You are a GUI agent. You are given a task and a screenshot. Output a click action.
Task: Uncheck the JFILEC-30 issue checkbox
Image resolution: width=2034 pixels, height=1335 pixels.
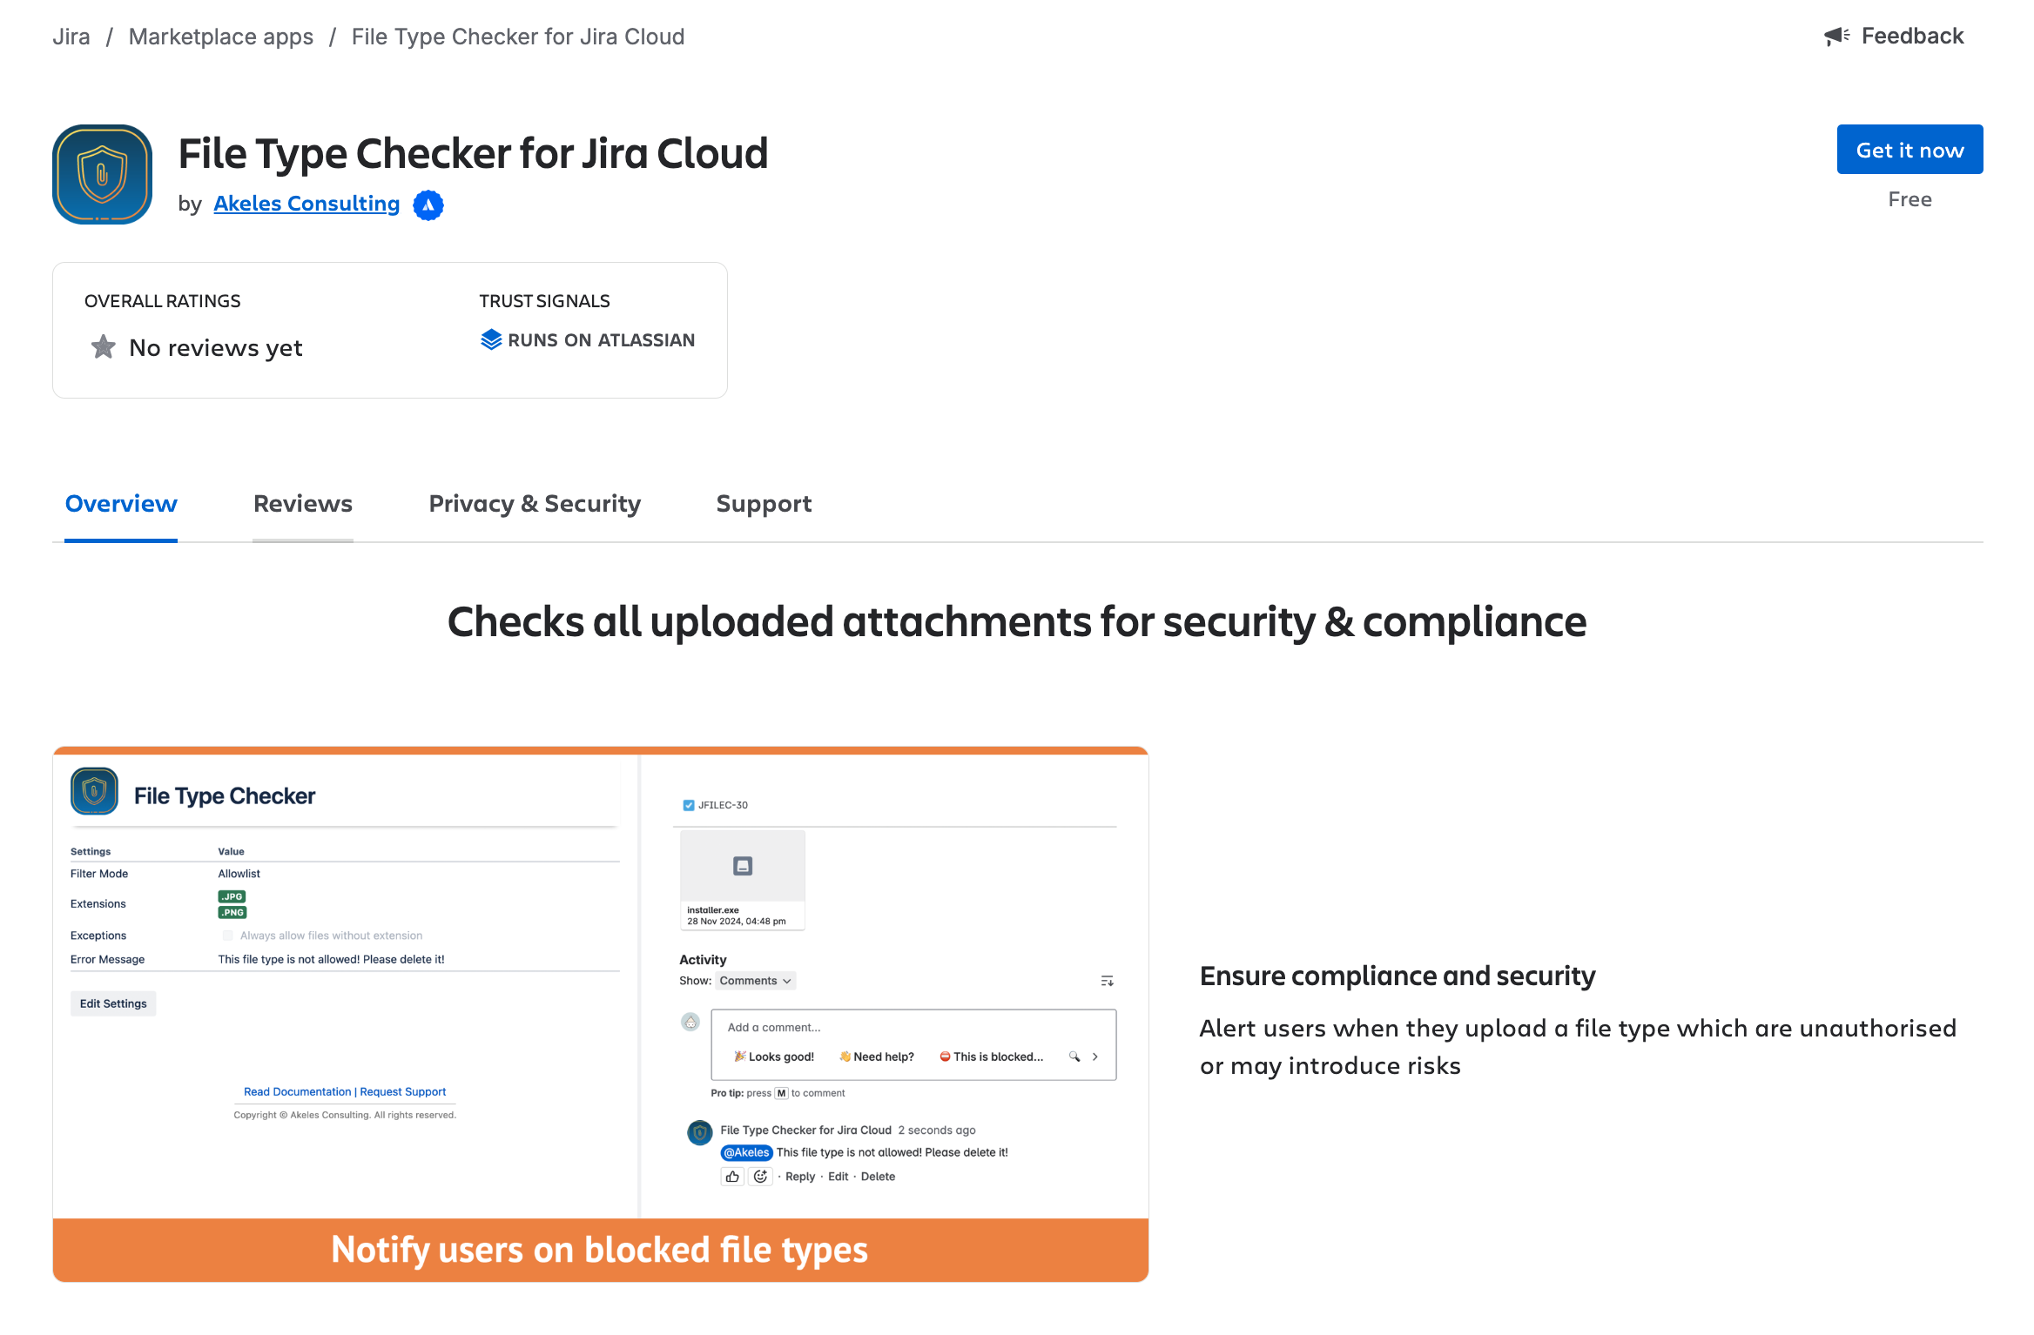point(687,804)
